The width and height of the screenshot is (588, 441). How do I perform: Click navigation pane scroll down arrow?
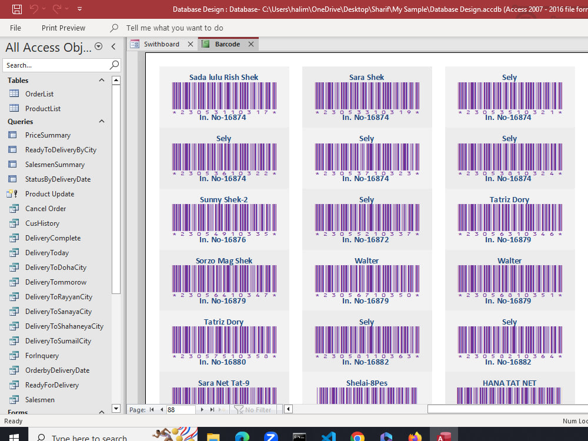pos(116,409)
